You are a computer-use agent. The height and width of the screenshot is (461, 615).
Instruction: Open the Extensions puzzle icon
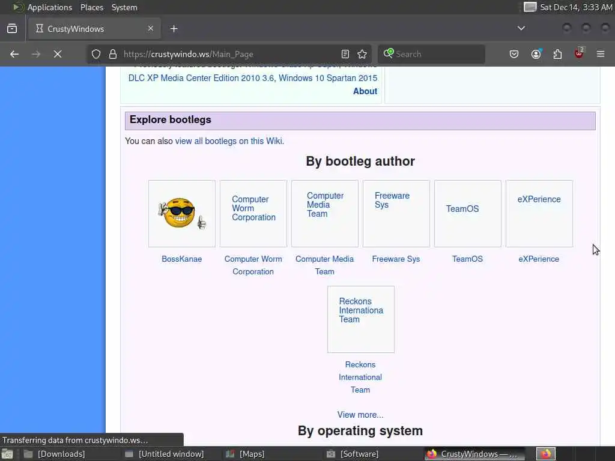(x=557, y=54)
